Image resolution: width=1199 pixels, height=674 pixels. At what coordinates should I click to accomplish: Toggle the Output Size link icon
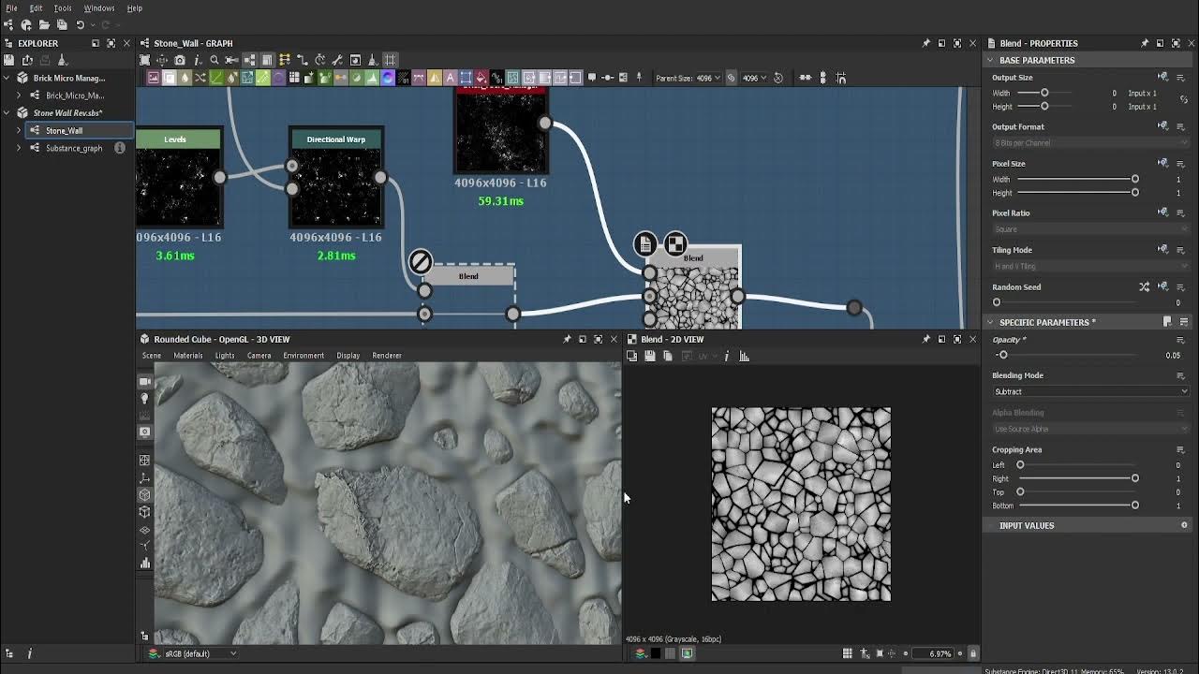(x=1184, y=99)
